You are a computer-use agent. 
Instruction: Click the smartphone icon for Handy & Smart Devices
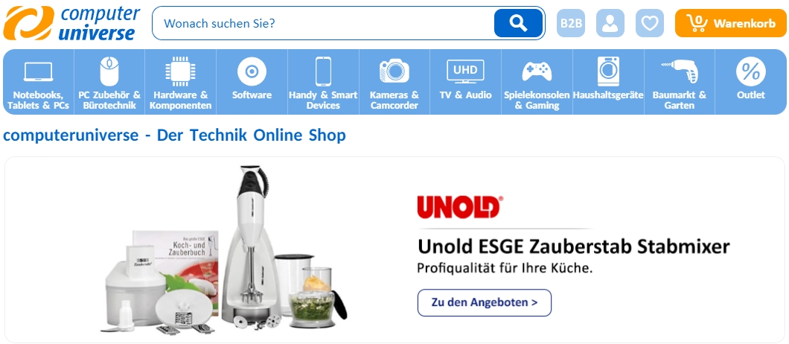[323, 71]
